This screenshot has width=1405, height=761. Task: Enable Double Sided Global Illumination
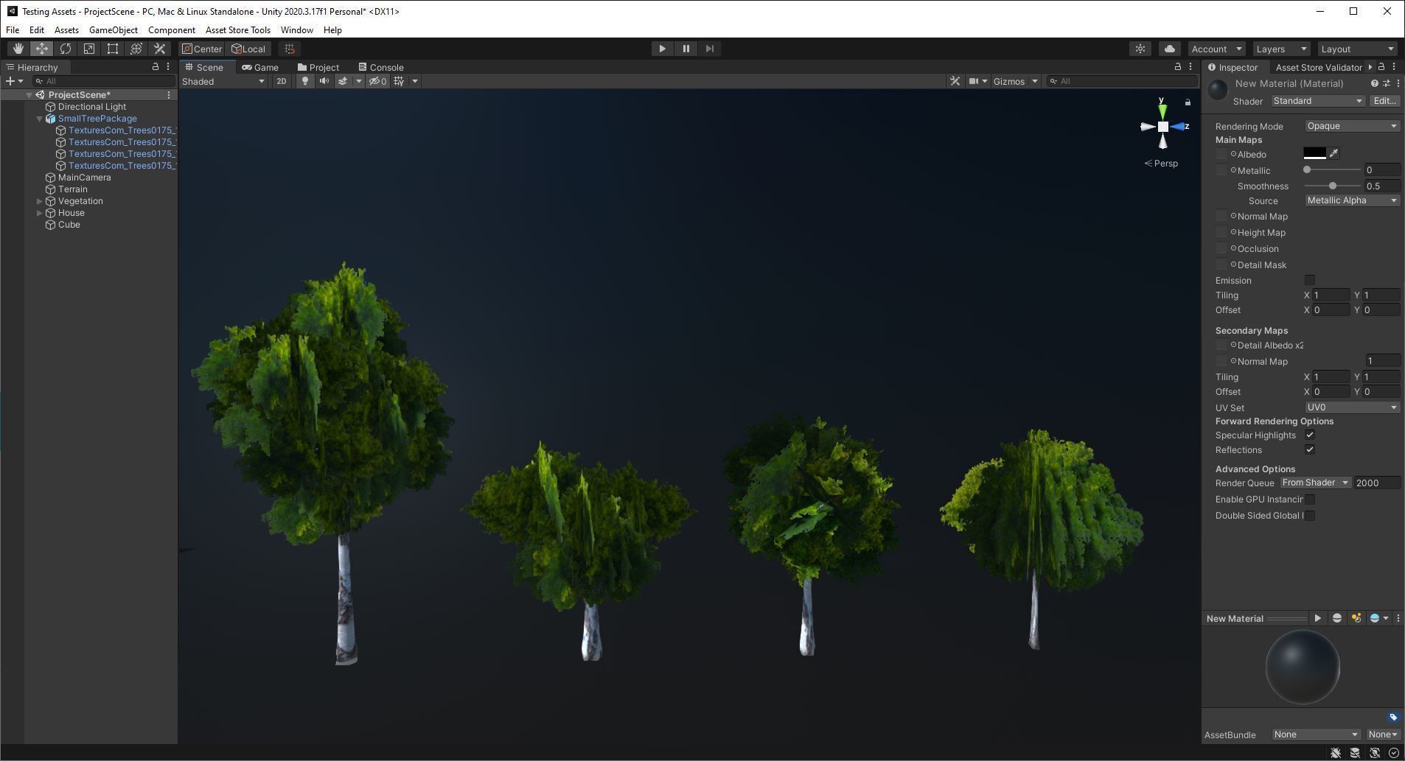[x=1310, y=516]
